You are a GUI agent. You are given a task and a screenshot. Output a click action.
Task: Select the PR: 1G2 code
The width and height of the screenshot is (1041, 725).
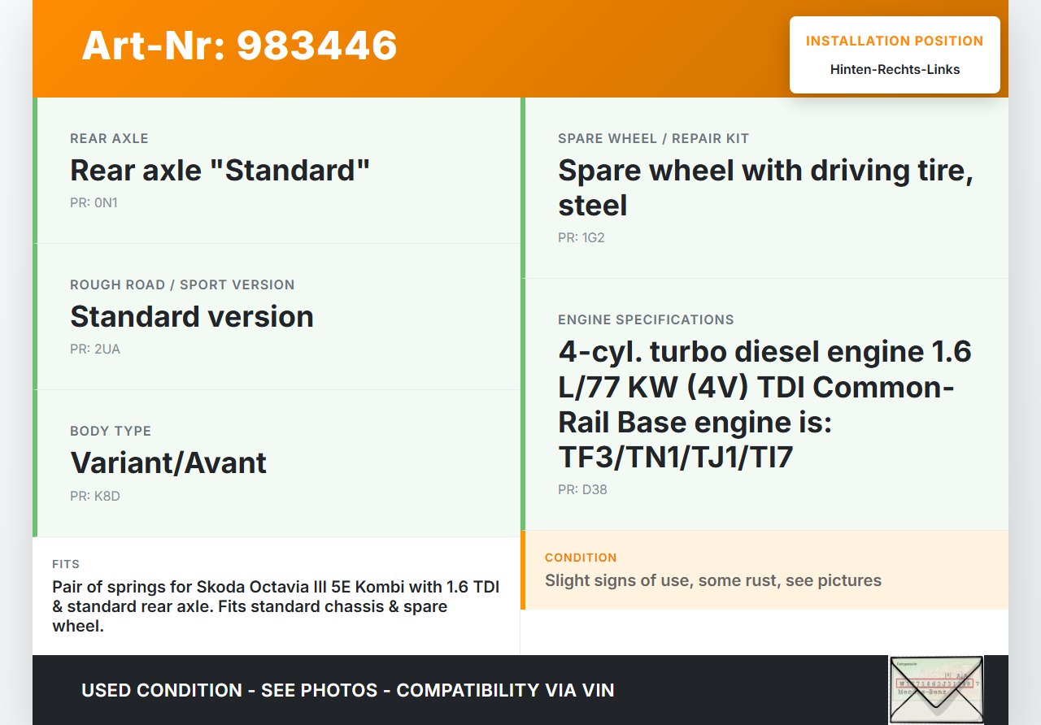581,238
